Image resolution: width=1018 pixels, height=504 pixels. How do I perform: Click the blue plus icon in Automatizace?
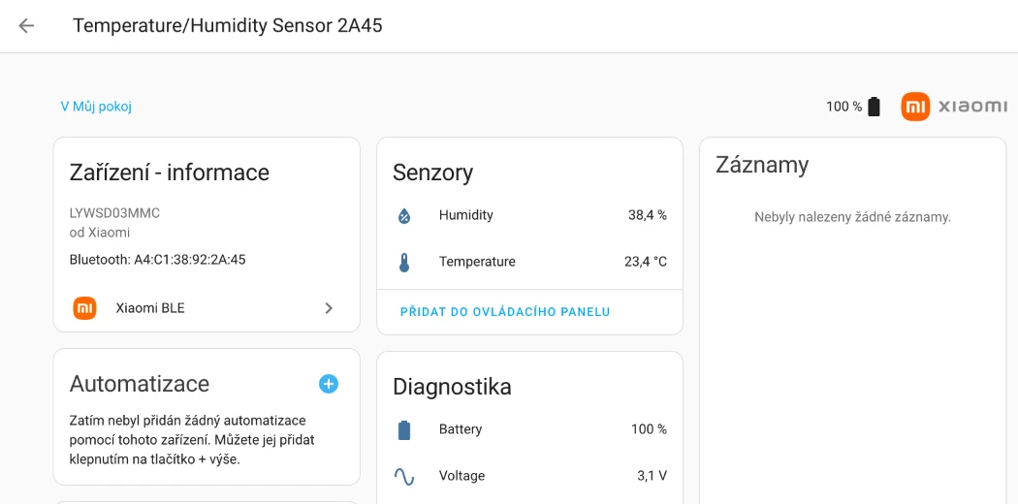[329, 384]
